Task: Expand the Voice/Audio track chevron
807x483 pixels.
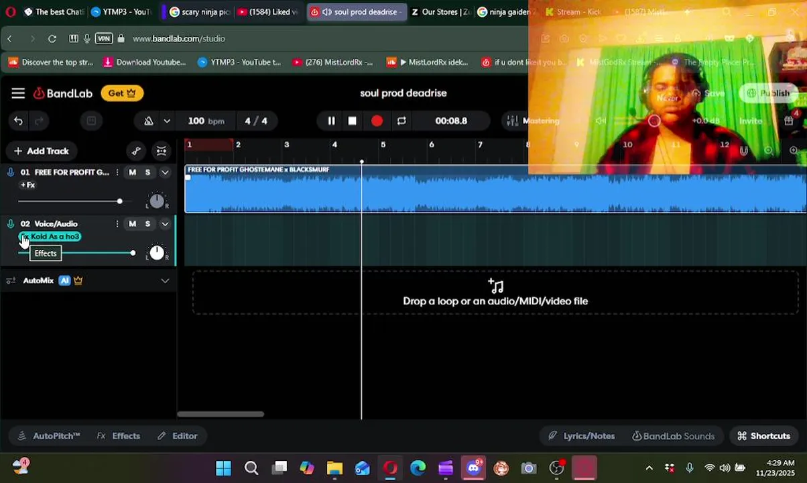Action: tap(165, 224)
